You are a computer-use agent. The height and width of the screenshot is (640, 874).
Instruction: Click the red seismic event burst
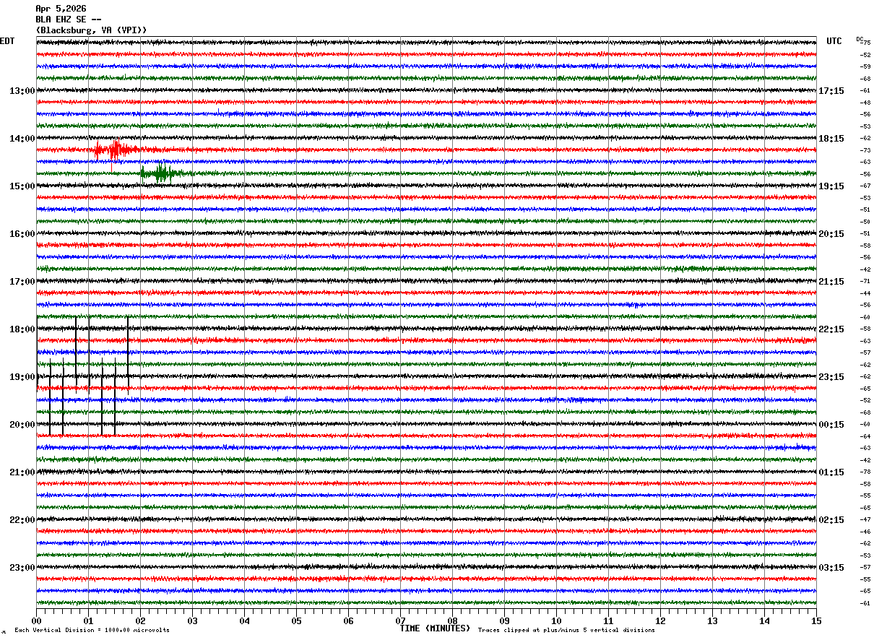click(114, 150)
